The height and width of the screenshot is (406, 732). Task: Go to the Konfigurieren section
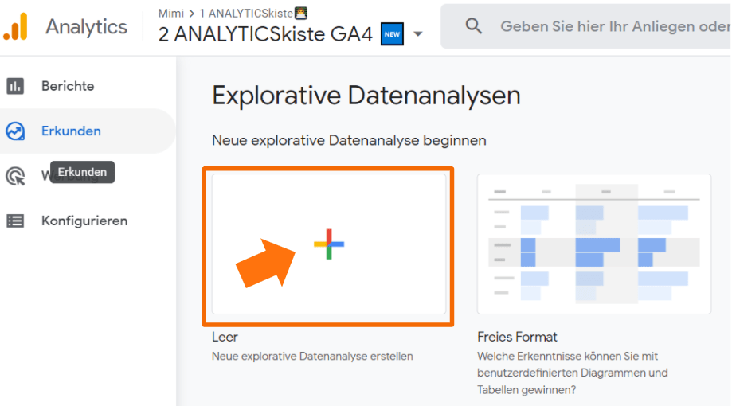84,221
